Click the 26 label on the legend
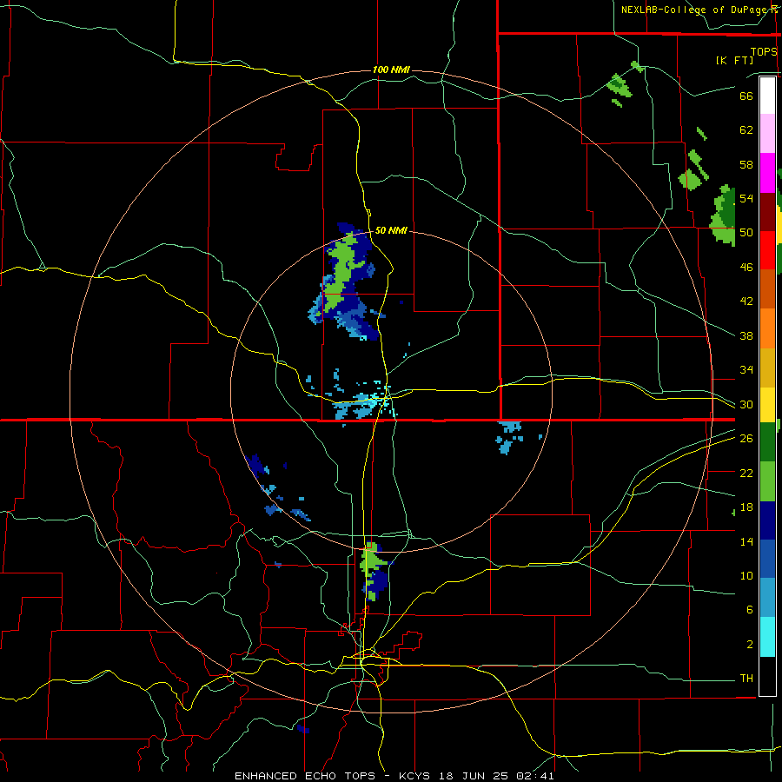The height and width of the screenshot is (782, 782). 746,439
